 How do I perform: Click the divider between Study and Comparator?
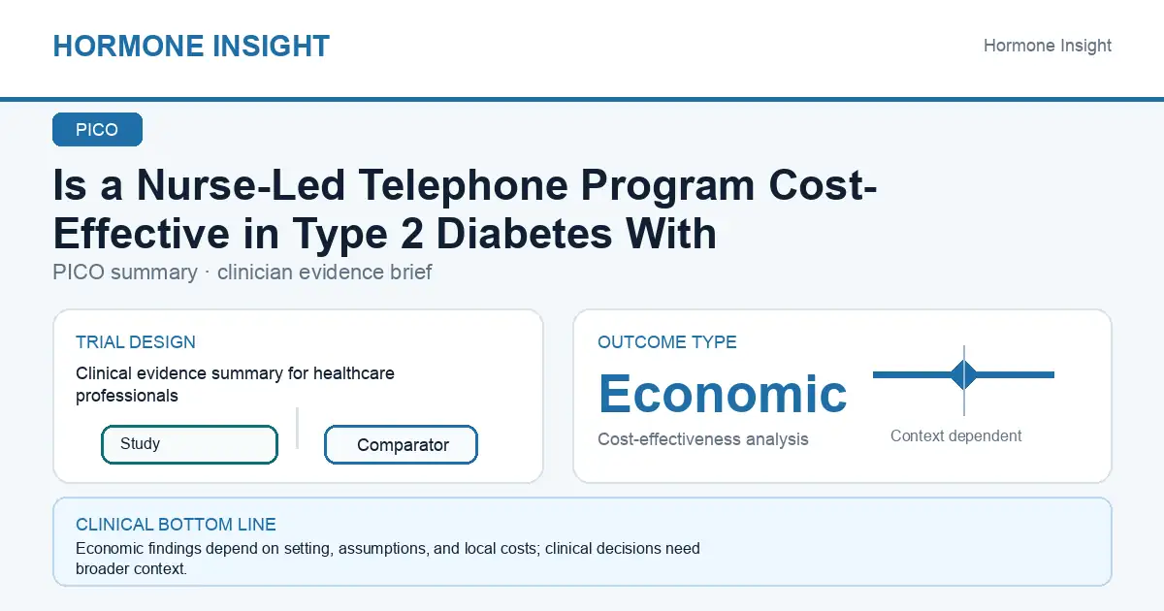pyautogui.click(x=297, y=428)
